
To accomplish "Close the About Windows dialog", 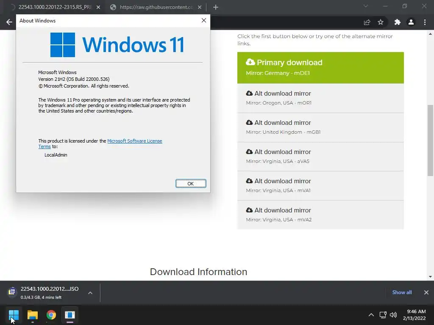I will 204,20.
